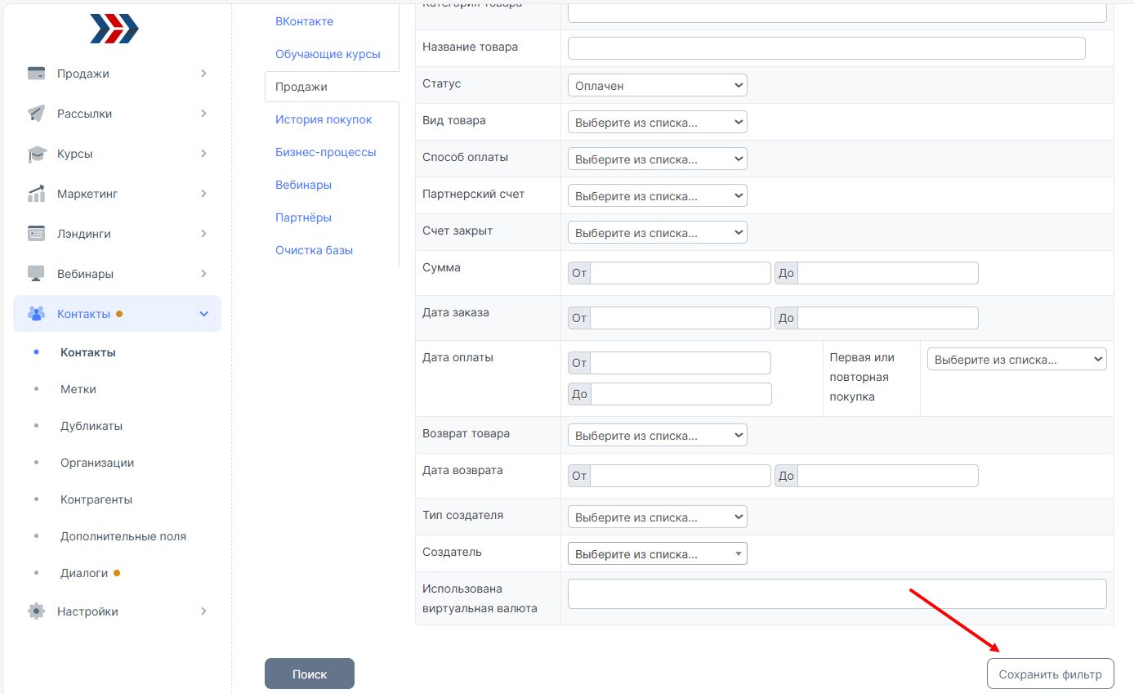Image resolution: width=1134 pixels, height=694 pixels.
Task: Switch to the Обучающие курсы filter tab
Action: click(x=328, y=54)
